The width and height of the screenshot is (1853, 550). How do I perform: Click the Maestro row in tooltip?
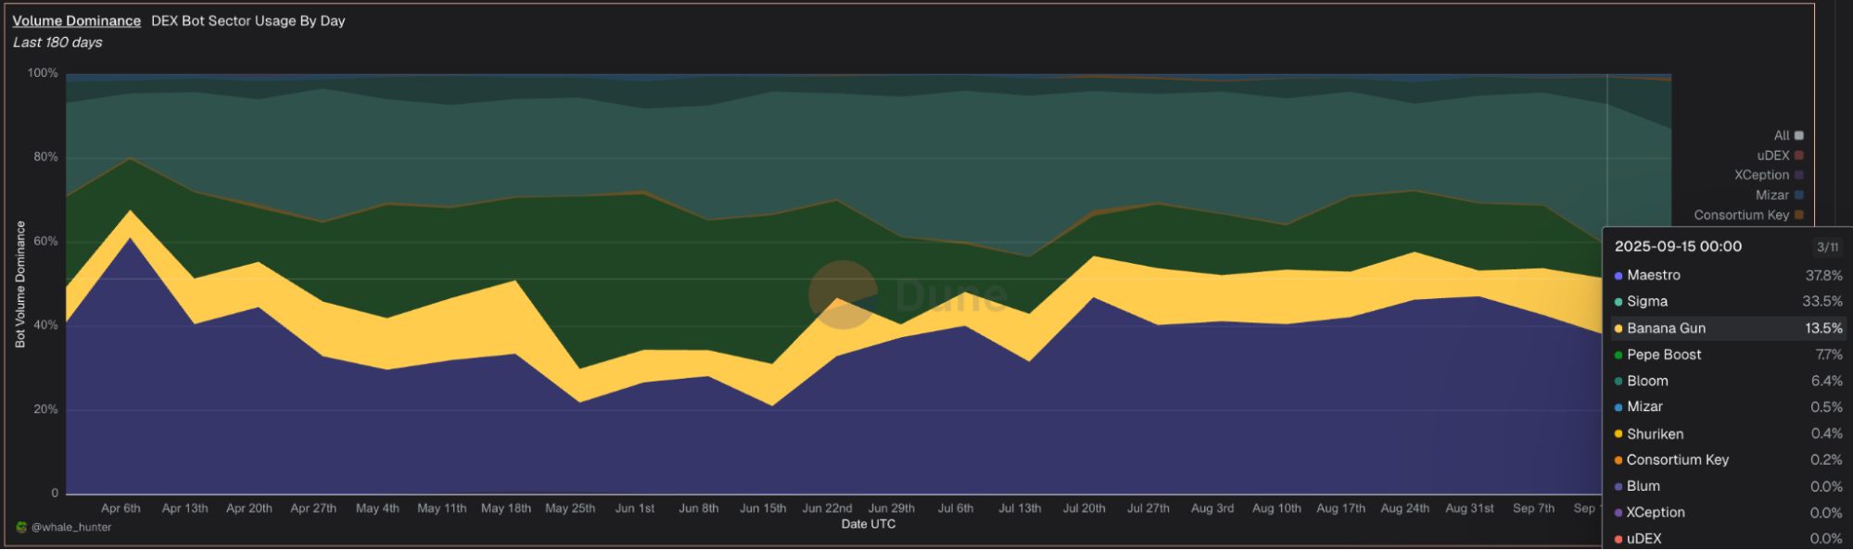pyautogui.click(x=1728, y=276)
